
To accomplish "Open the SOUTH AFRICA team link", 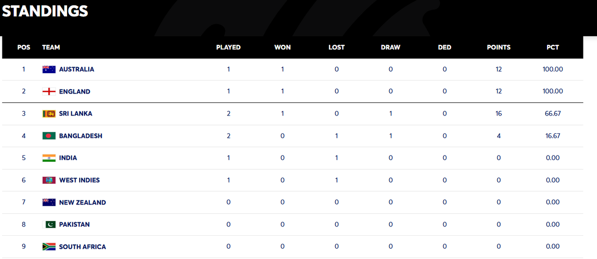I will pyautogui.click(x=83, y=247).
